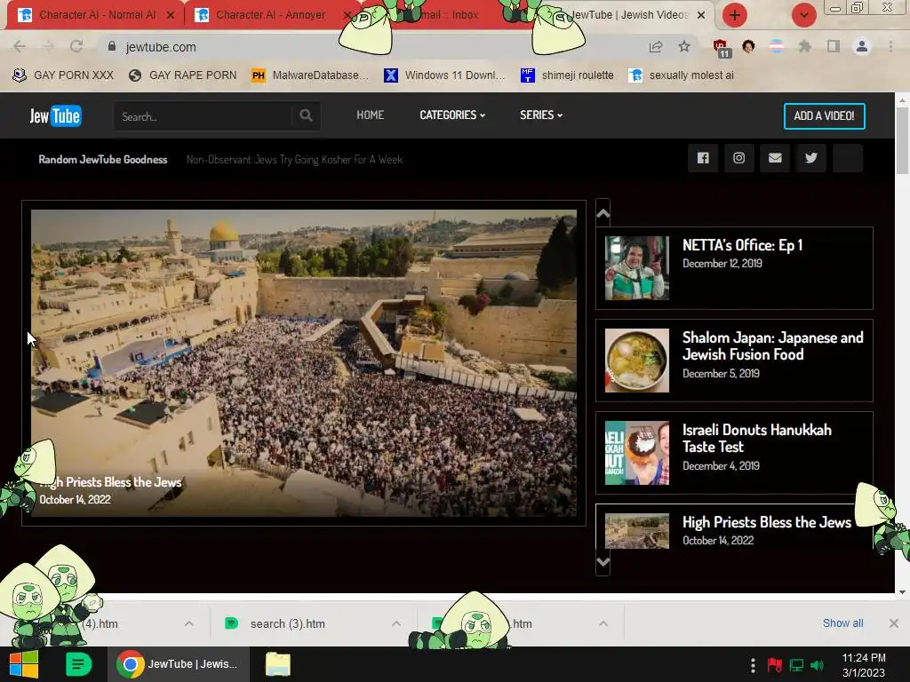Click the email envelope icon

point(775,158)
